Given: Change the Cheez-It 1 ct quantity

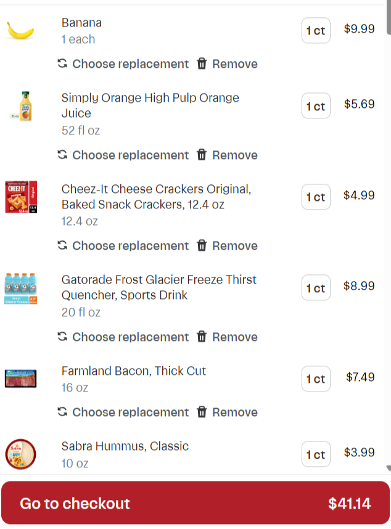Looking at the screenshot, I should coord(316,197).
